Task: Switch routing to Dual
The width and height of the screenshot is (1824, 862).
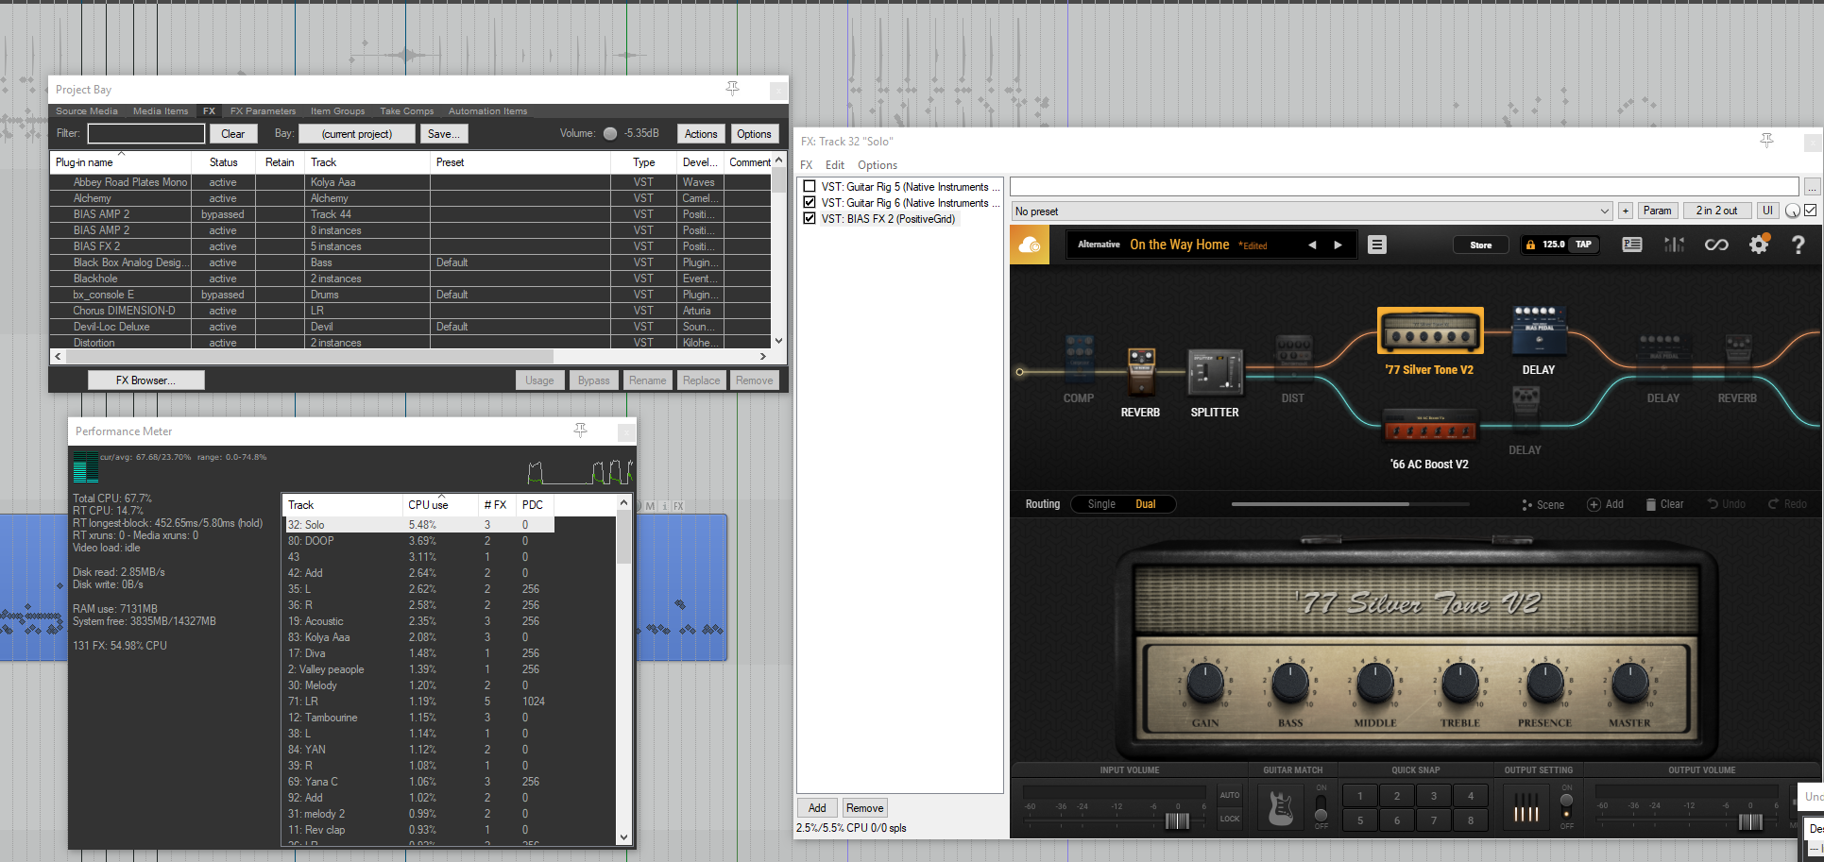Action: click(x=1146, y=504)
